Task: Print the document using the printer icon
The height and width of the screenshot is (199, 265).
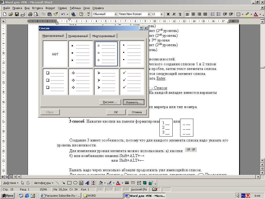Action: 30,14
